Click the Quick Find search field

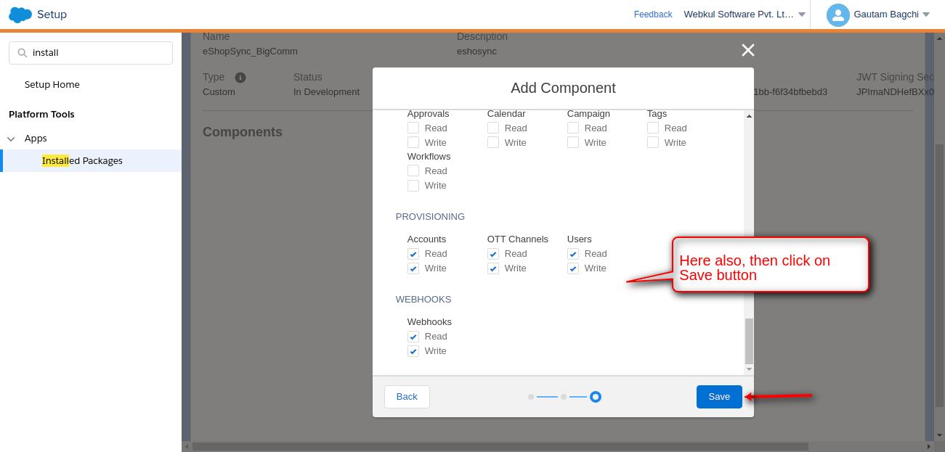click(x=91, y=53)
